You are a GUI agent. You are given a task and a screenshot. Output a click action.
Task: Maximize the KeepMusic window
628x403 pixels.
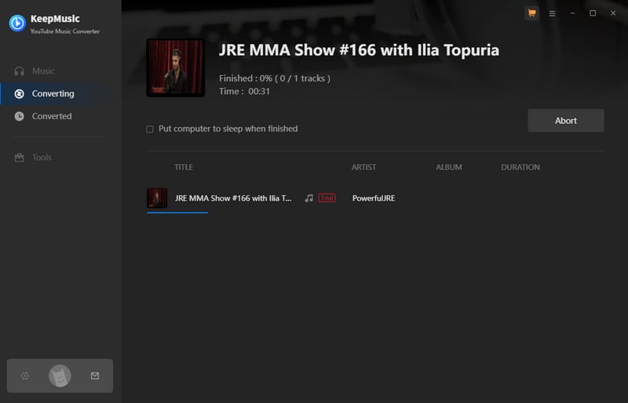point(593,13)
